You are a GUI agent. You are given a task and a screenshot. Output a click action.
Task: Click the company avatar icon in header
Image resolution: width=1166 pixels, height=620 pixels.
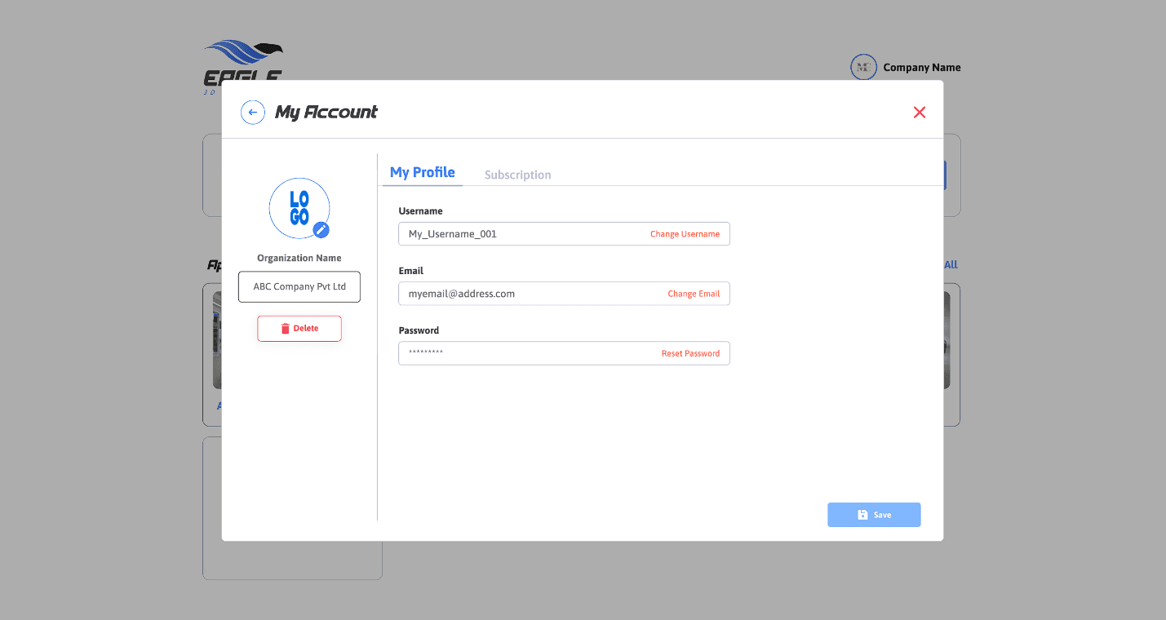(x=863, y=68)
